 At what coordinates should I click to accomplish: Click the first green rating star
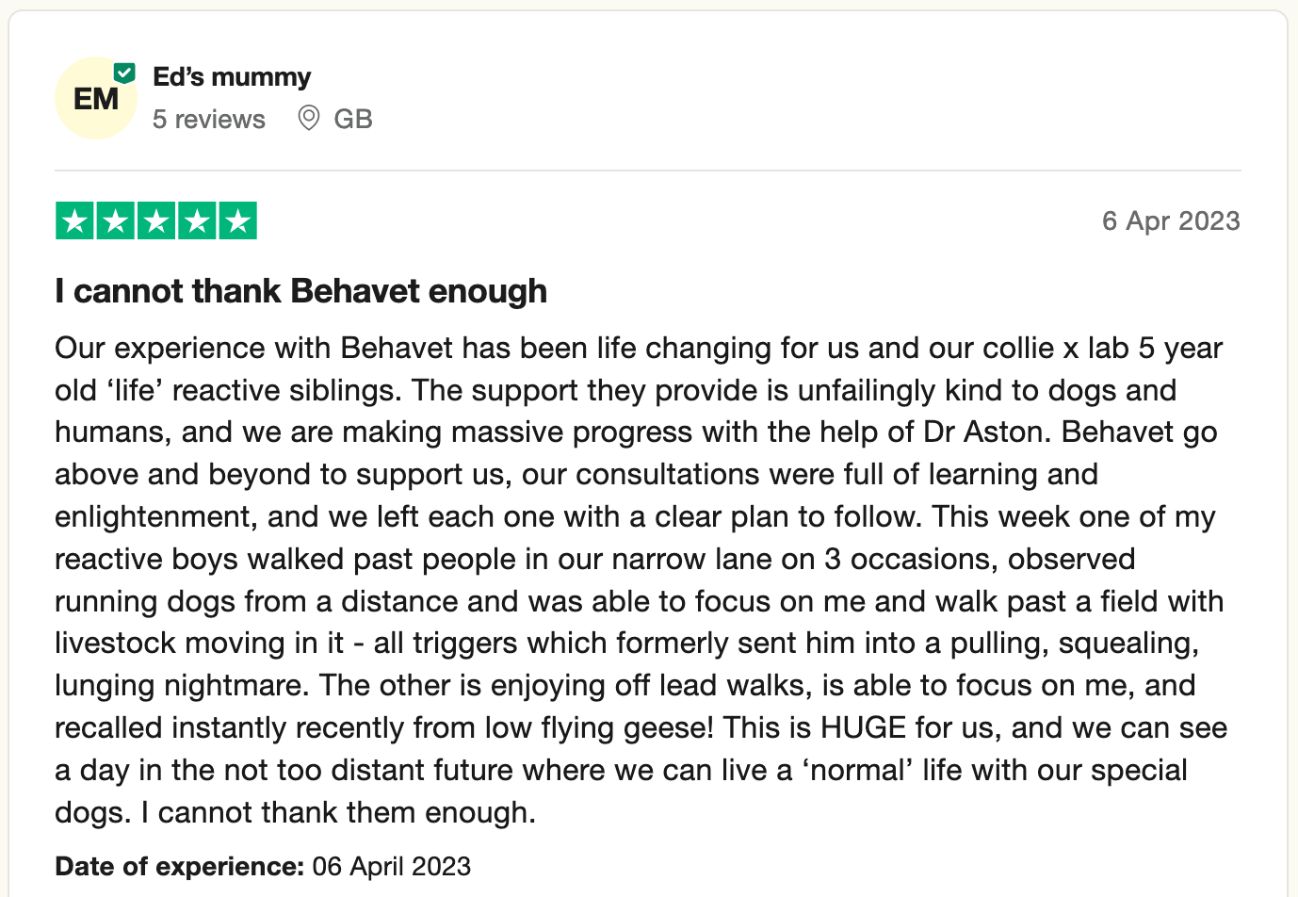pos(74,221)
